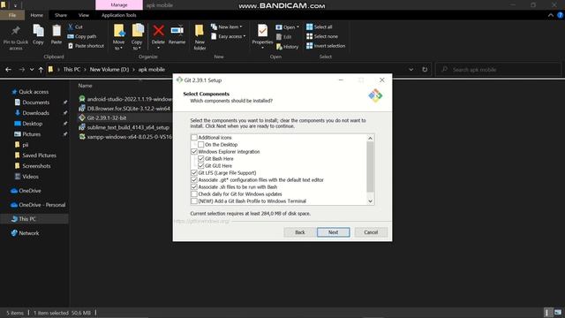This screenshot has height=318, width=565.
Task: Toggle Associate .sh files with Bash checkbox
Action: 194,187
